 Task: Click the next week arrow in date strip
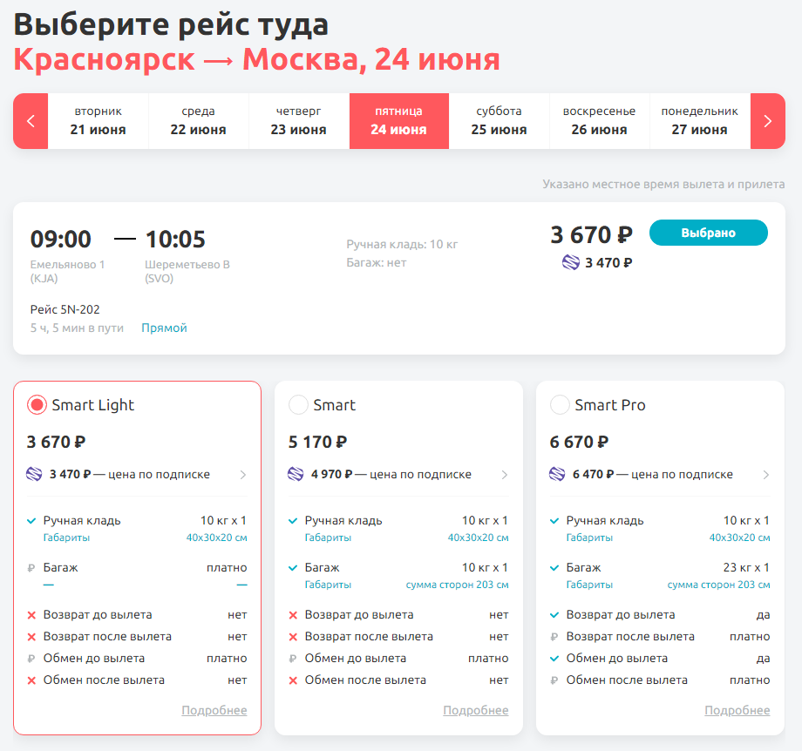coord(767,121)
